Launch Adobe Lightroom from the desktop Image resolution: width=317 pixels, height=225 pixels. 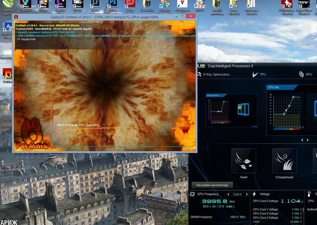coord(95,6)
